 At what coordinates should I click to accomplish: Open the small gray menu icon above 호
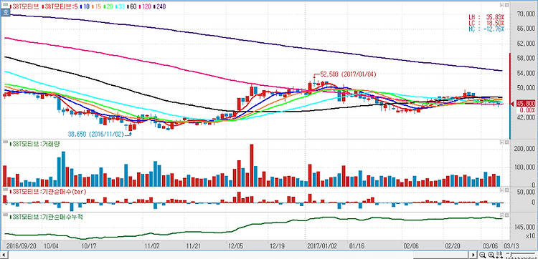(6, 4)
